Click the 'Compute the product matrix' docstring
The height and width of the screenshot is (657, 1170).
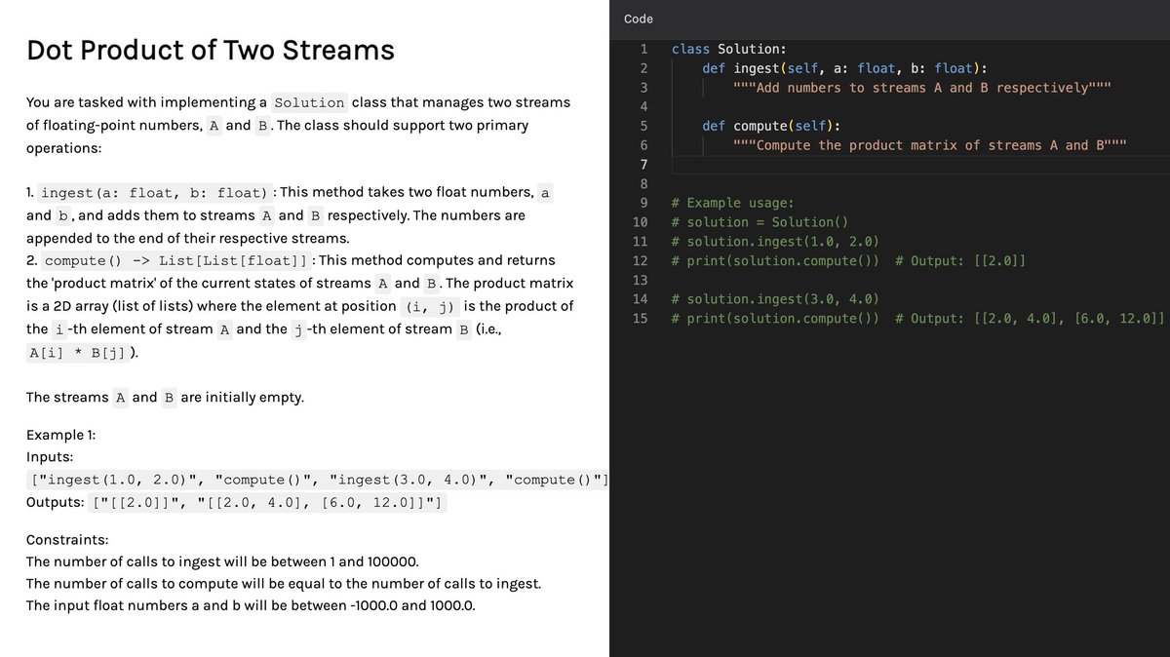click(x=930, y=145)
